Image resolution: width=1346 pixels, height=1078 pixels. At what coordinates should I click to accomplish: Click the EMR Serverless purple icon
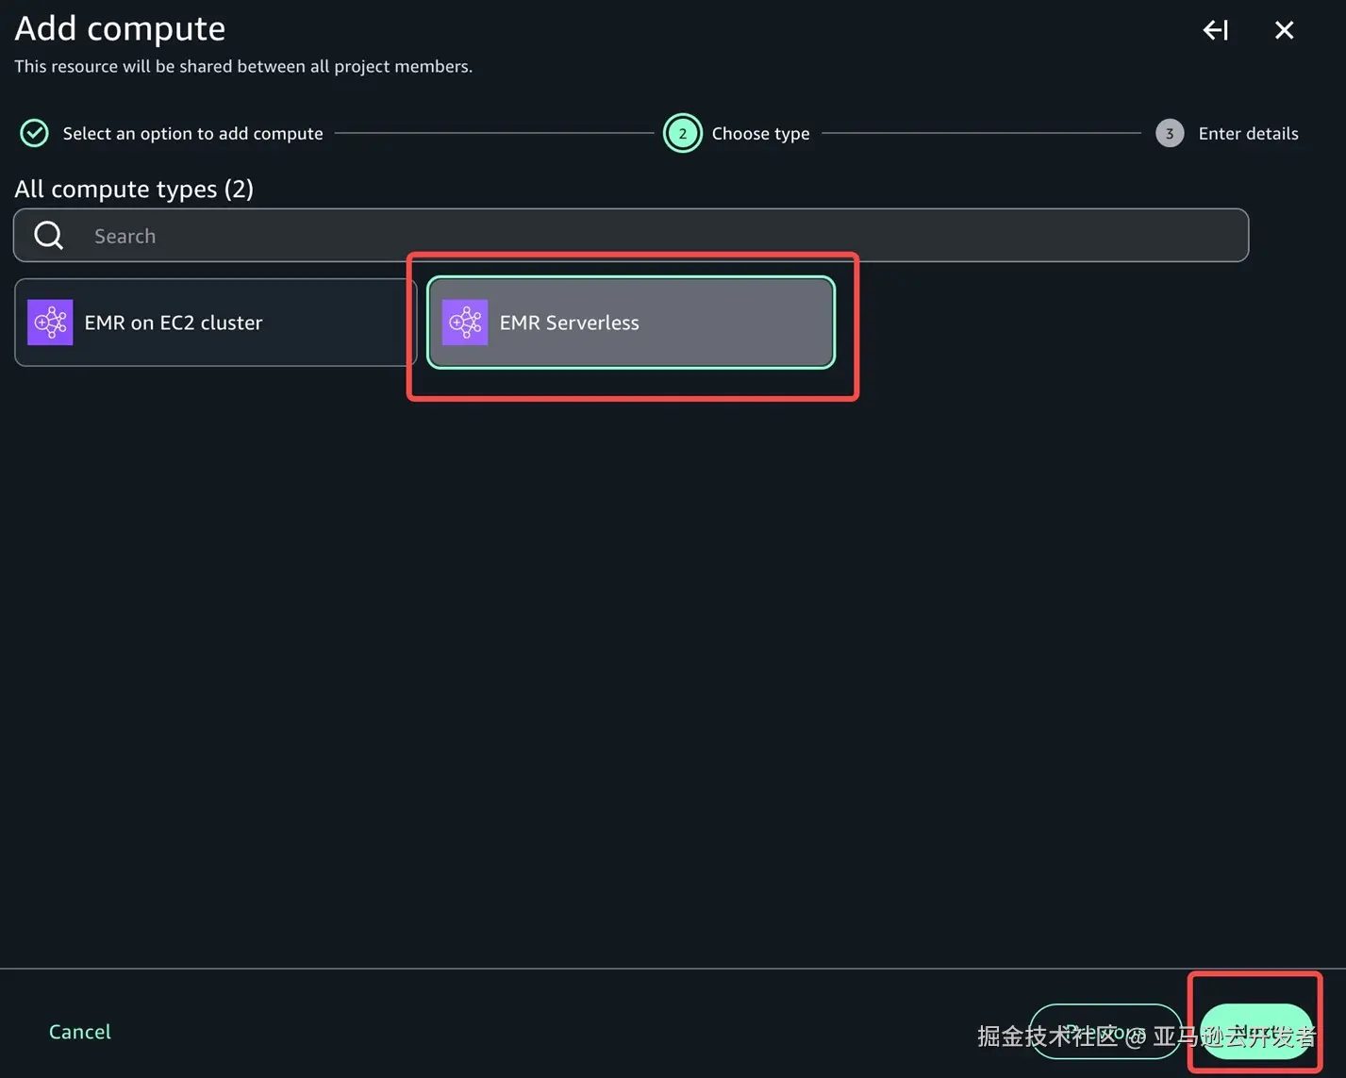tap(465, 323)
